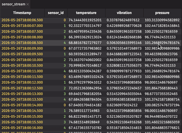Select timestamp cell 2026-05-26T18:00:06.500
This screenshot has height=133, width=182.
tap(22, 20)
